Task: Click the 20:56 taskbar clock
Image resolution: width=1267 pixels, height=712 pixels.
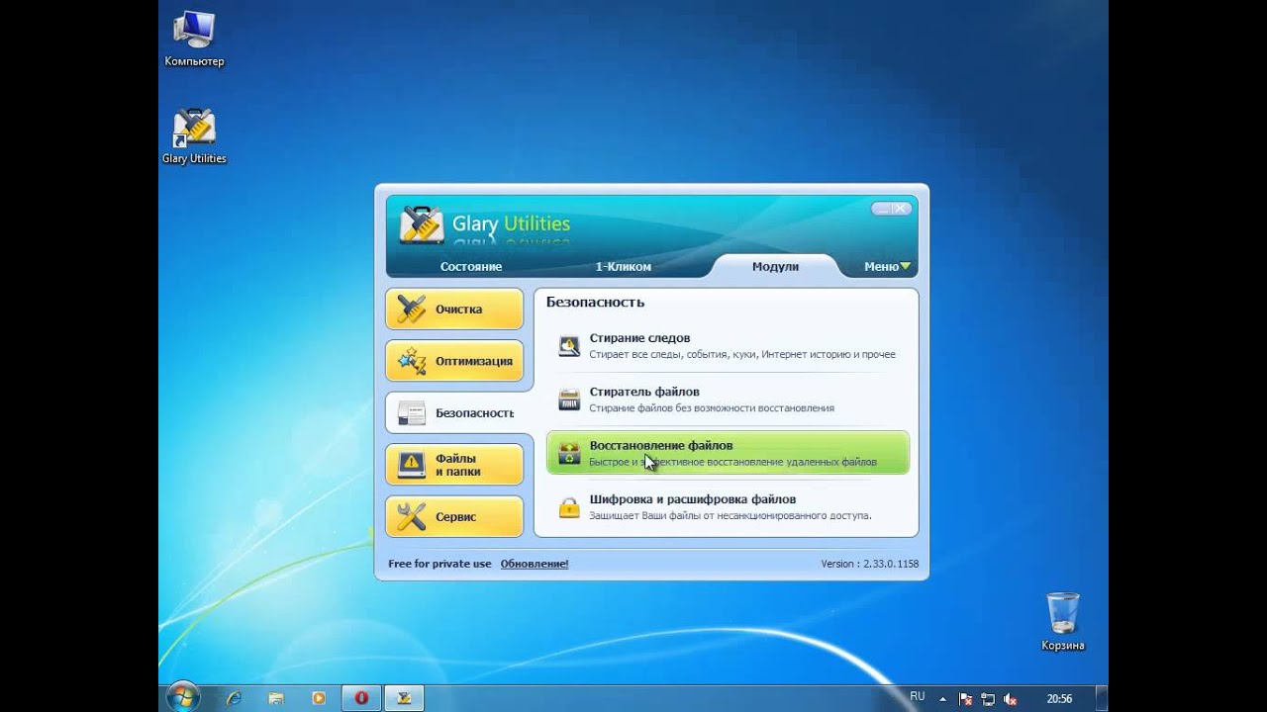Action: [x=1059, y=699]
